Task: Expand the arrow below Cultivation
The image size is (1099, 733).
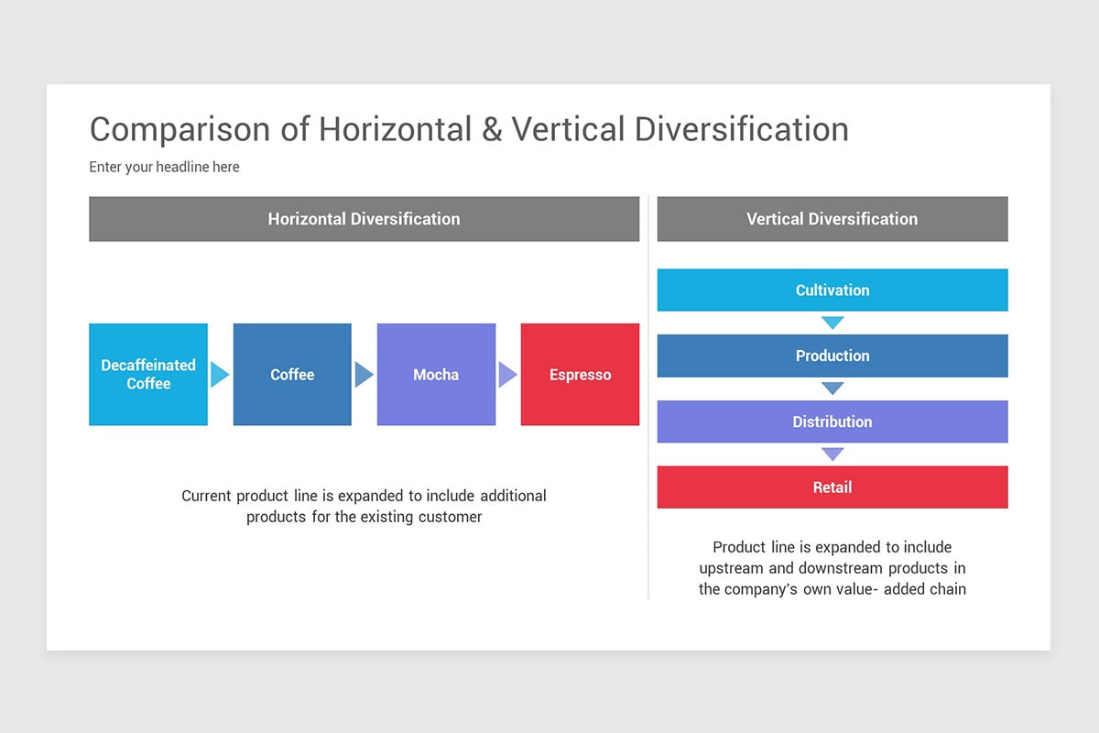Action: [x=832, y=323]
